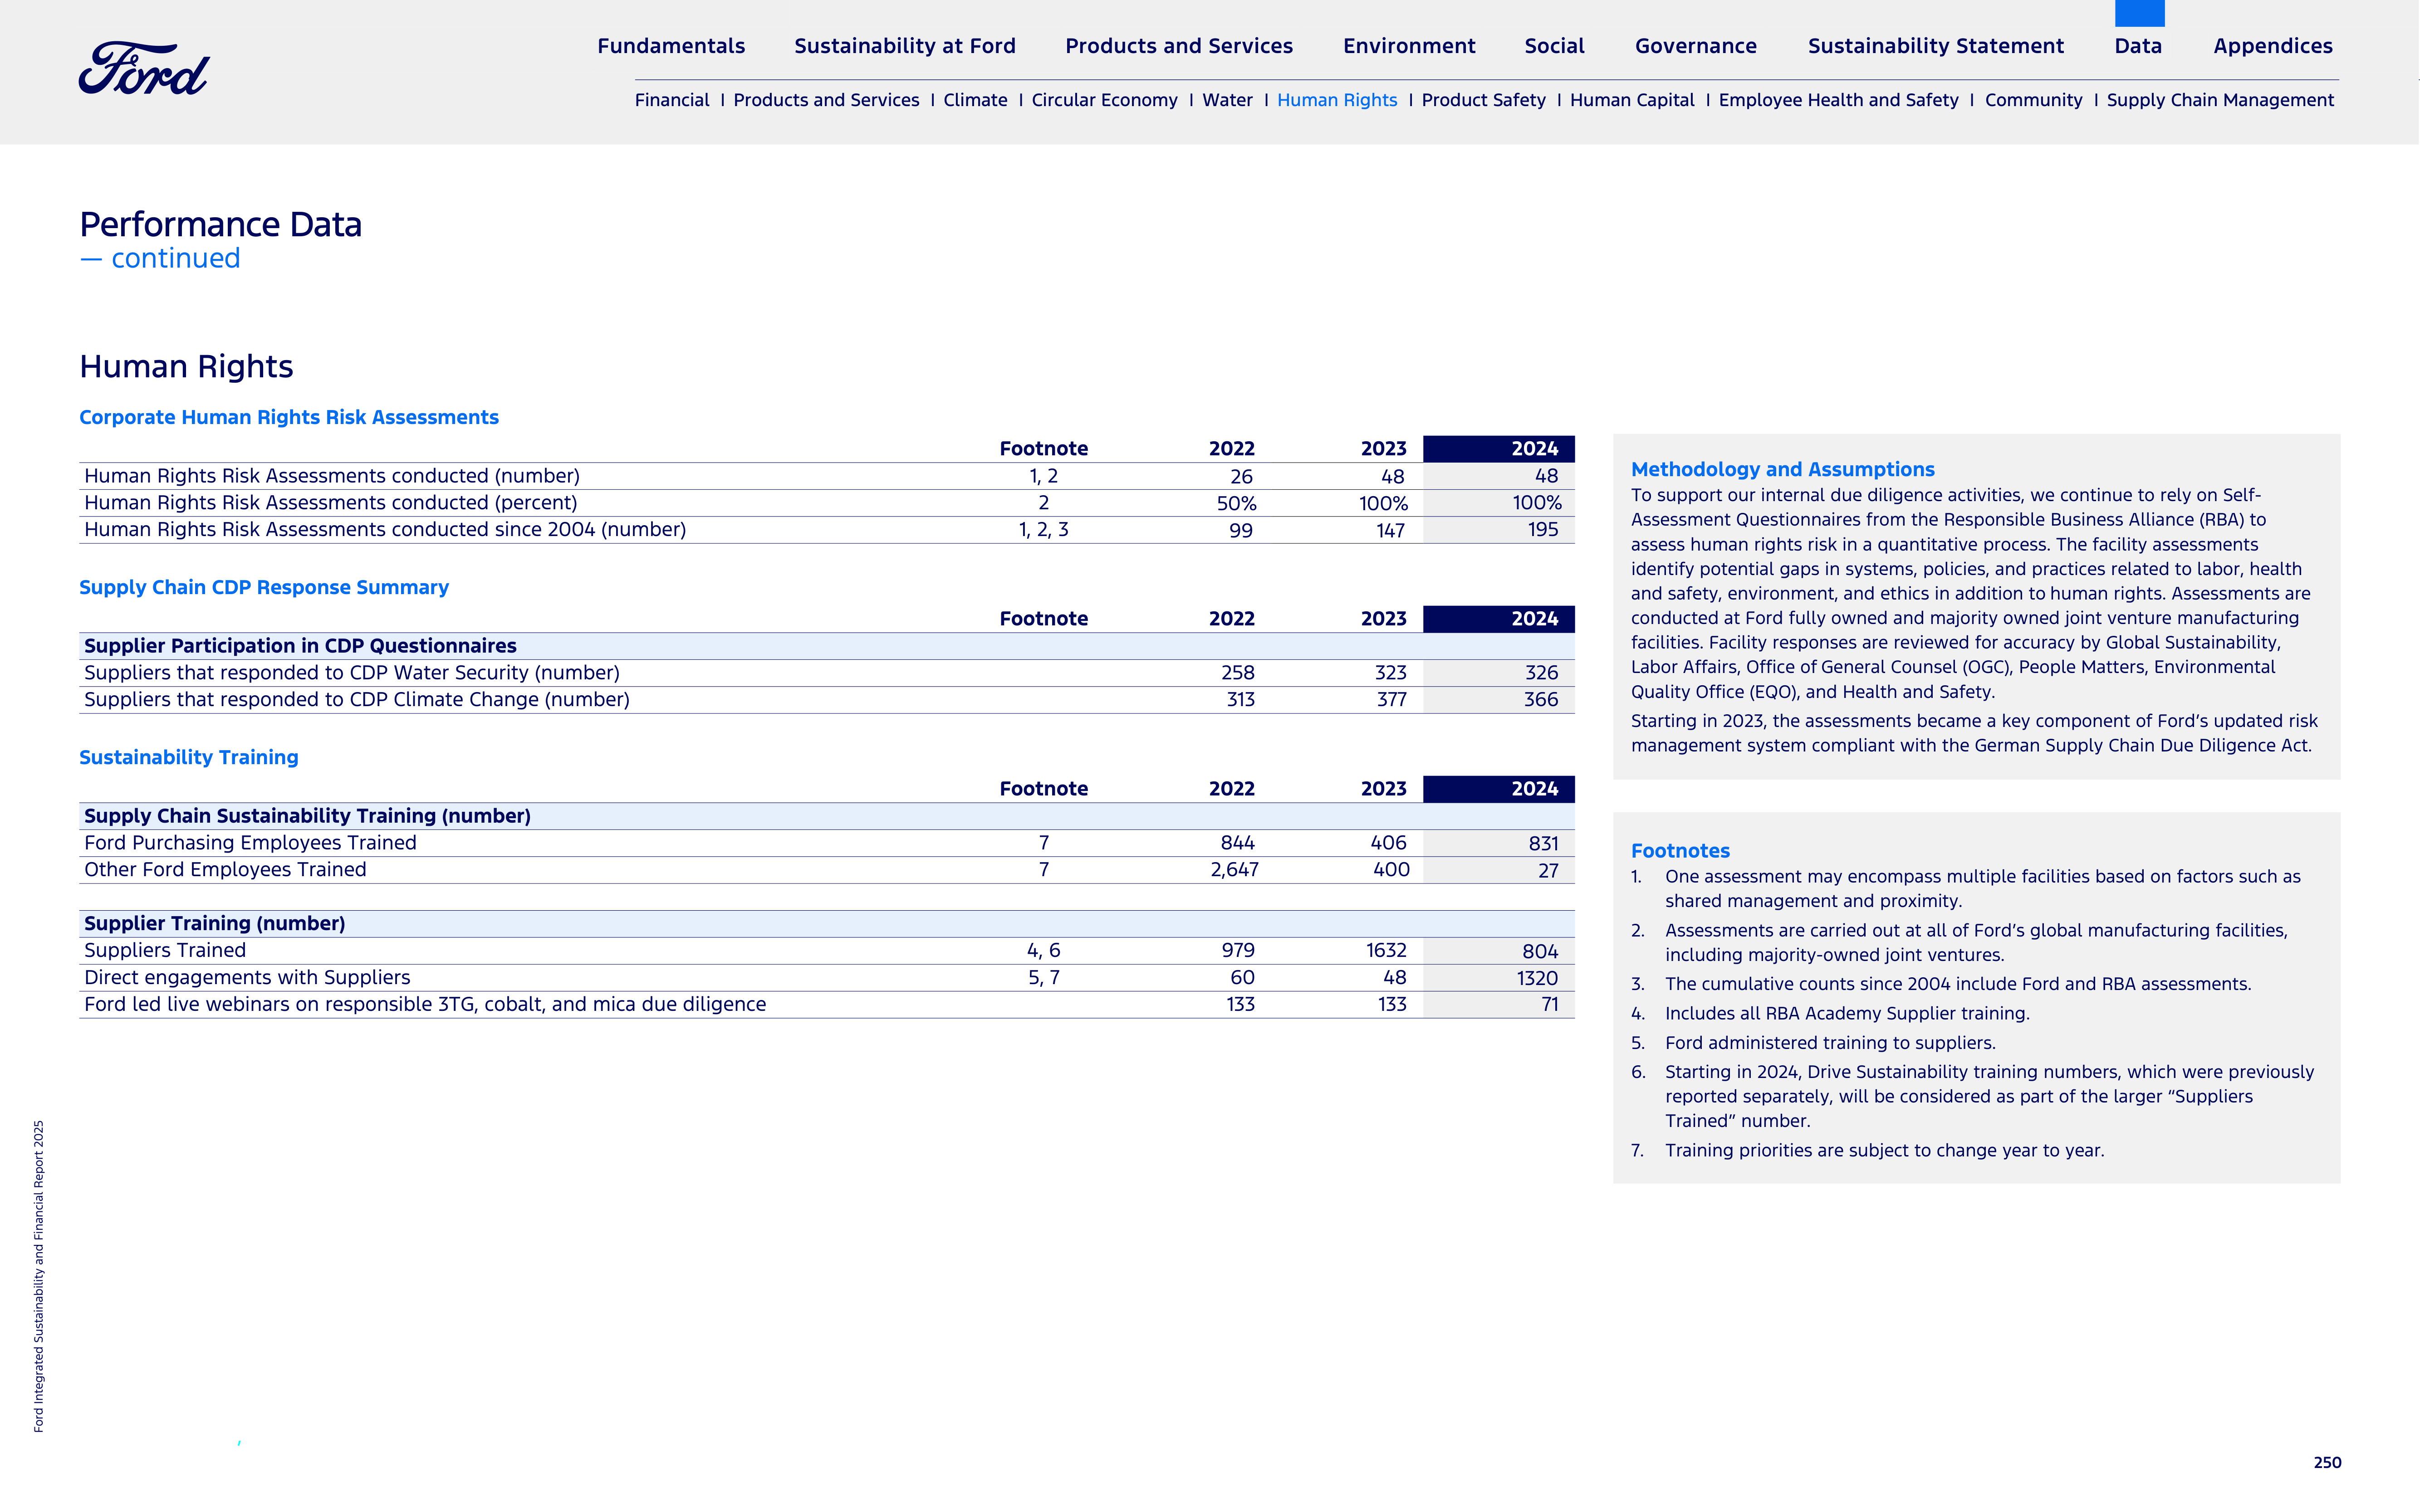Viewport: 2420px width, 1512px height.
Task: Click the value 2,647 for 2022
Action: [x=1234, y=870]
